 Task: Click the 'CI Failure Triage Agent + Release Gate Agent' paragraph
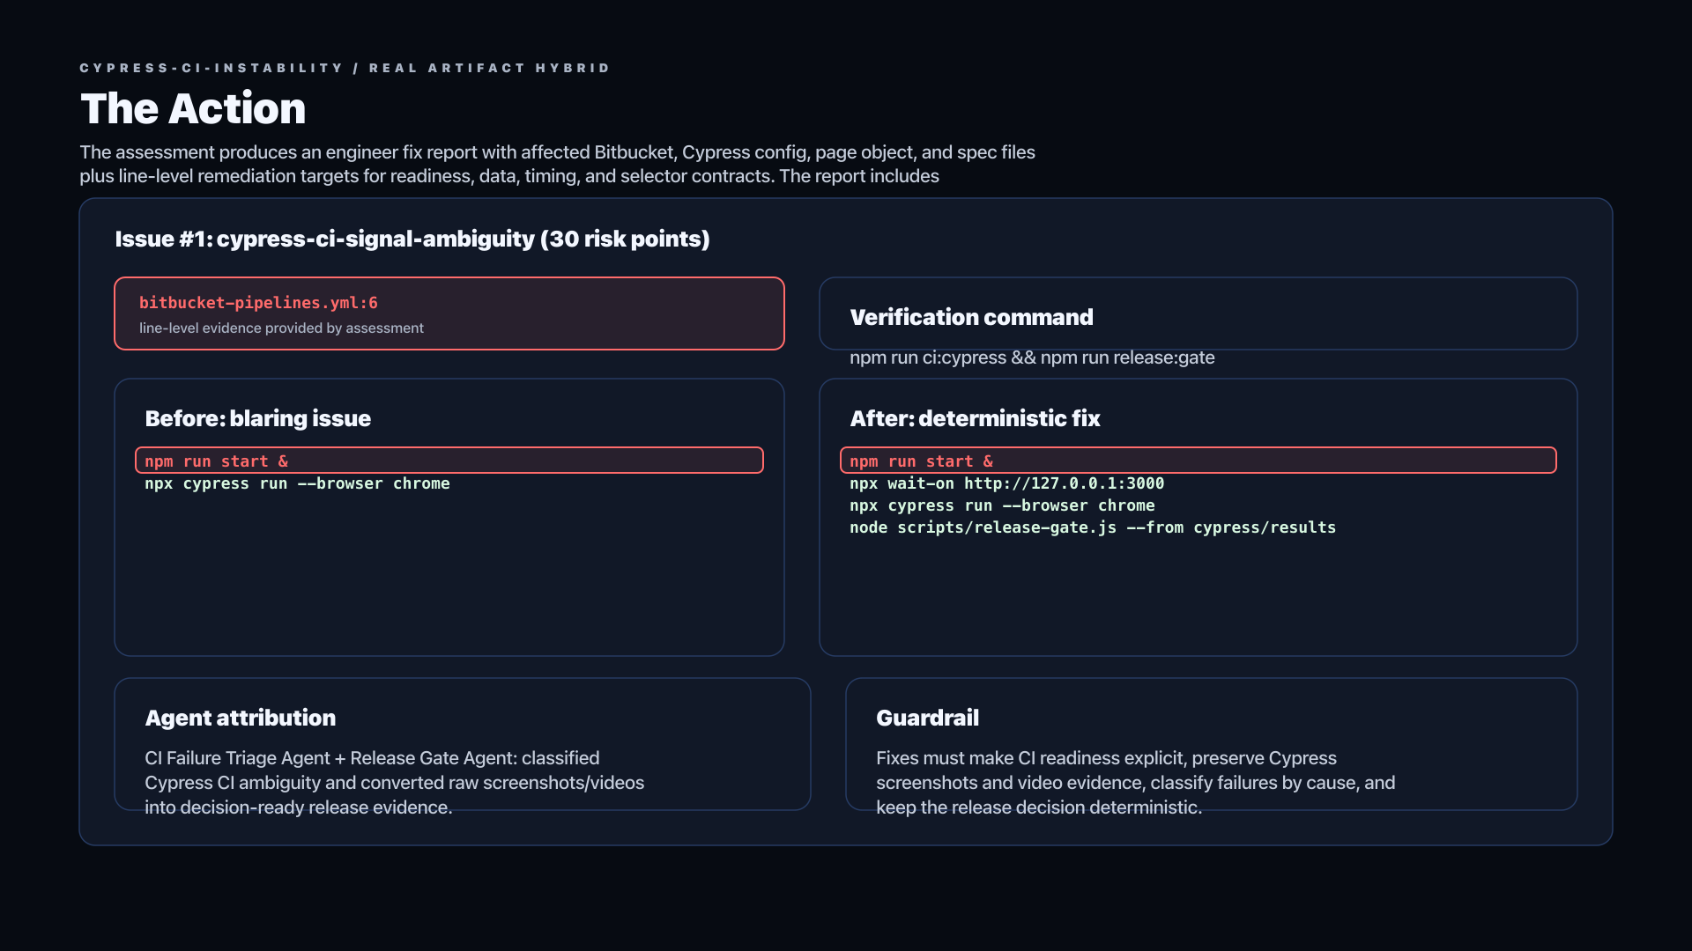pyautogui.click(x=394, y=783)
